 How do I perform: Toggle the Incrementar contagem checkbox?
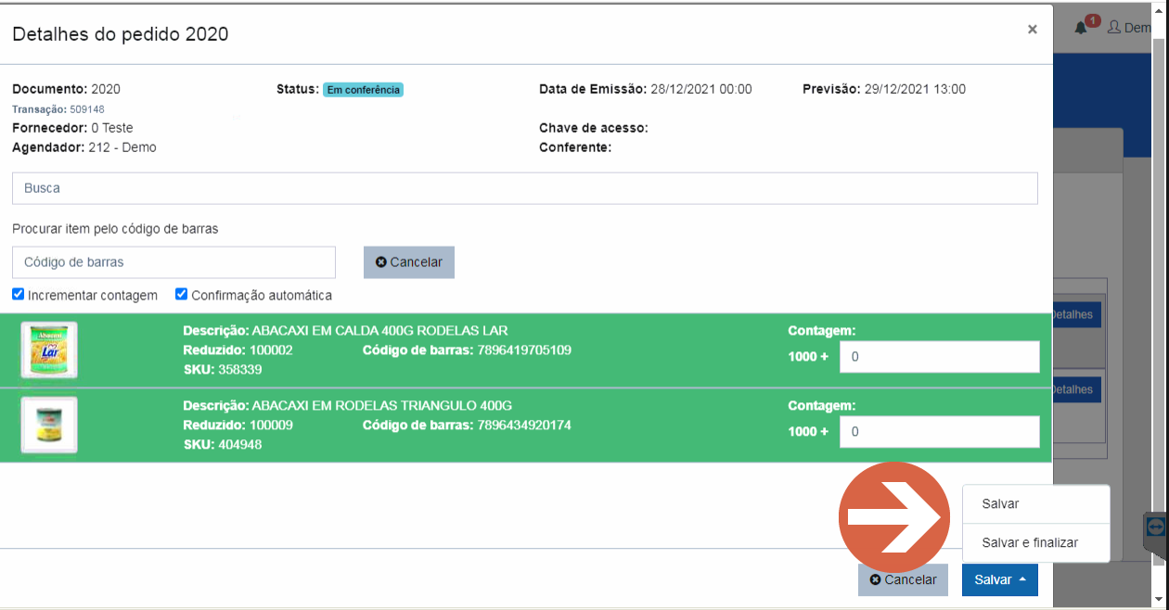[x=19, y=295]
